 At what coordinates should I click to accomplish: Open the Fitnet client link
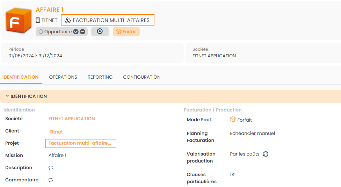tap(56, 132)
